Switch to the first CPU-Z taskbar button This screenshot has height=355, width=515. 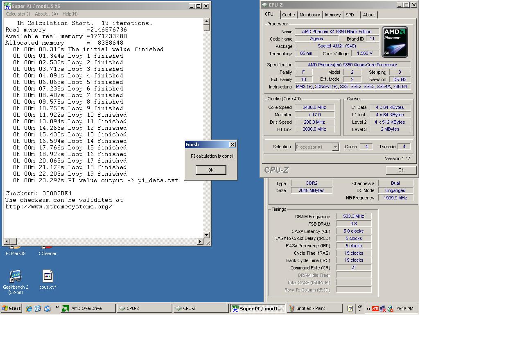[144, 308]
